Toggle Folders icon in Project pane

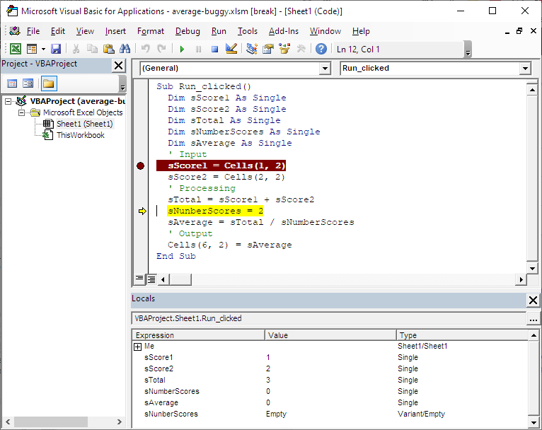(x=49, y=83)
